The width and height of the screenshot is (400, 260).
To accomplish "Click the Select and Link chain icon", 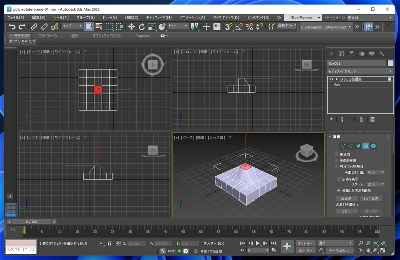I will [34, 27].
